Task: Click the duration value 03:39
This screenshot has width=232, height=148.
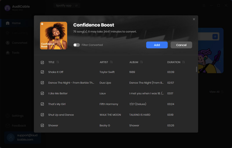Action: 171,72
